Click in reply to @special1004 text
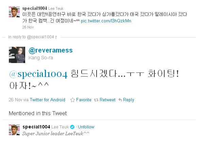 tap(31, 37)
